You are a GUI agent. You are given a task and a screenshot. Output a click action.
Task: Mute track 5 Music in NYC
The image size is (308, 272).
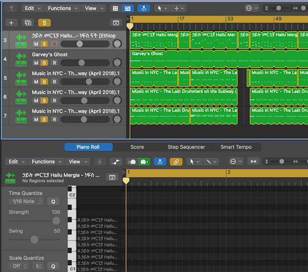pos(36,82)
